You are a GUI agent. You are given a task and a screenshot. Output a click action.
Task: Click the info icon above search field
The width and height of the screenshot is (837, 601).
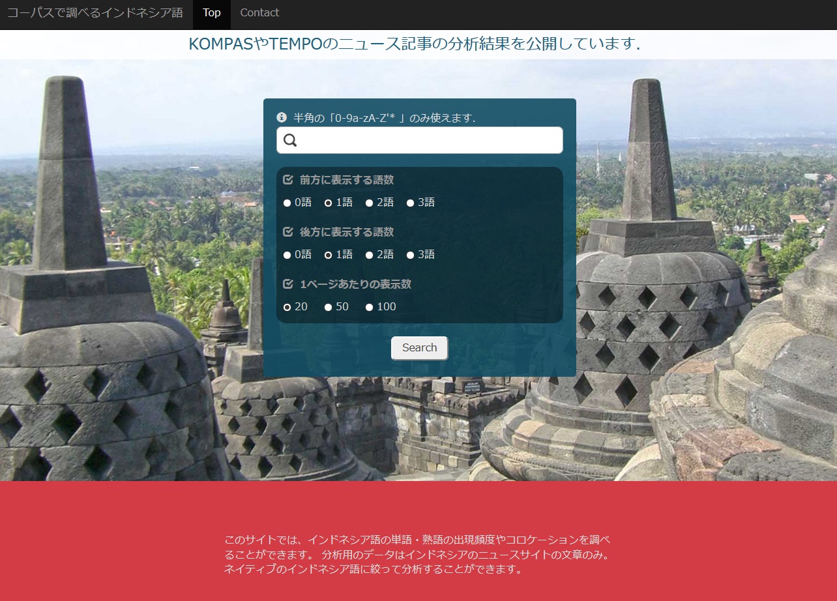point(282,117)
